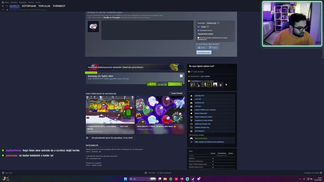Click the İnceleme yaz button
The width and height of the screenshot is (324, 182).
click(x=204, y=52)
